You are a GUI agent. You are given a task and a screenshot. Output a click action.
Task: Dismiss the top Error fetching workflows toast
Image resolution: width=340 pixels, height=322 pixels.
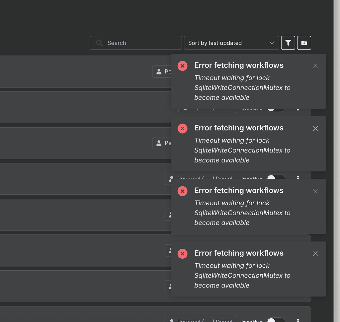pyautogui.click(x=315, y=66)
